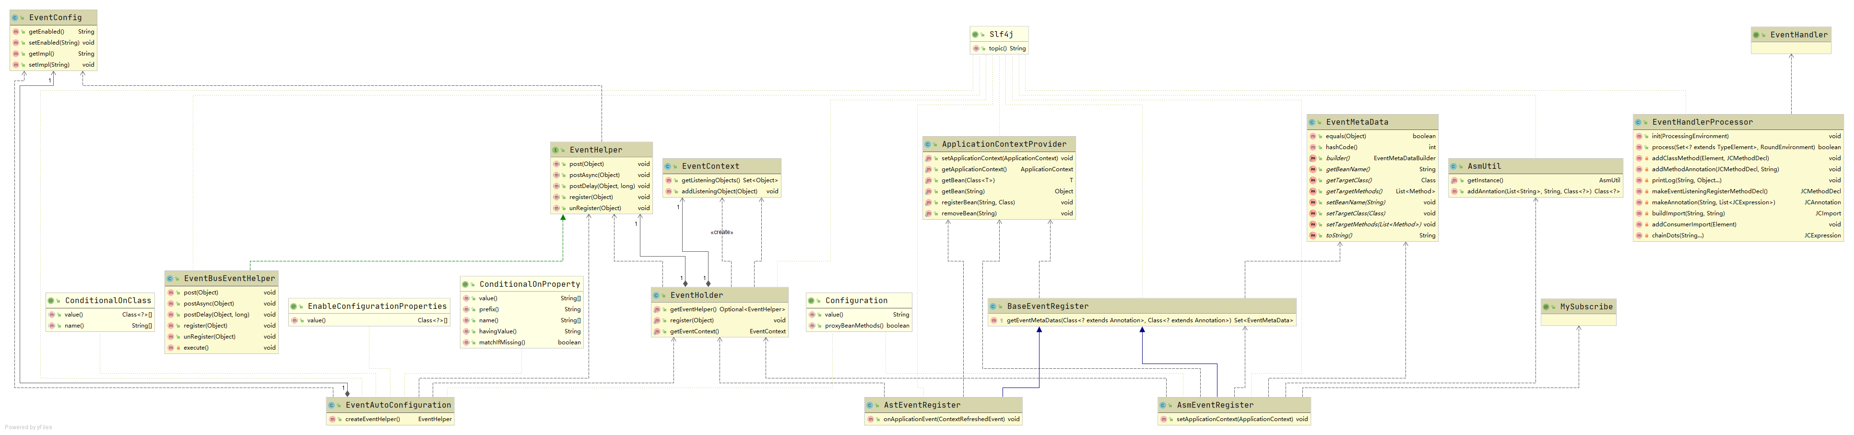Click the EventHelper interface icon
1854x435 pixels.
click(555, 150)
